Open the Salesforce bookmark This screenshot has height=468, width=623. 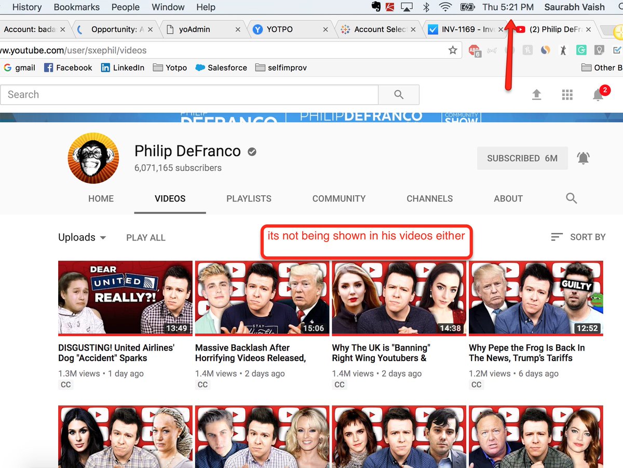(x=221, y=68)
